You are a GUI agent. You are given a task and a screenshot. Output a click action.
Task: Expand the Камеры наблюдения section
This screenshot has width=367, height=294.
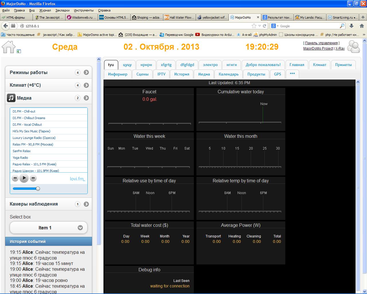click(x=86, y=204)
